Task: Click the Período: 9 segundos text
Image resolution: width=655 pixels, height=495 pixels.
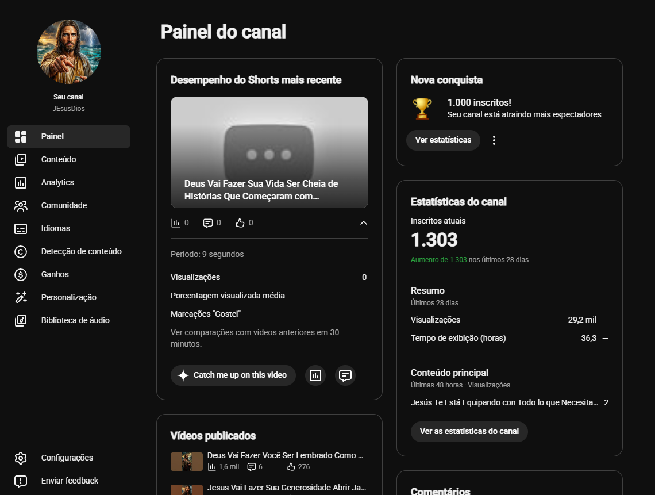Action: tap(207, 254)
